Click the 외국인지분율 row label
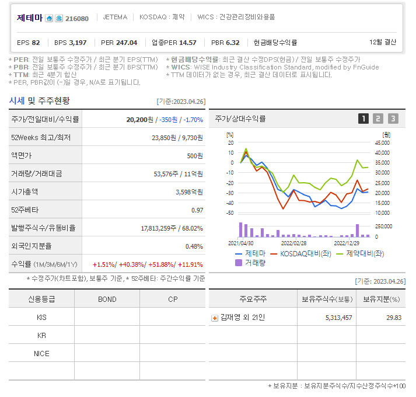The height and width of the screenshot is (397, 416). tap(32, 246)
